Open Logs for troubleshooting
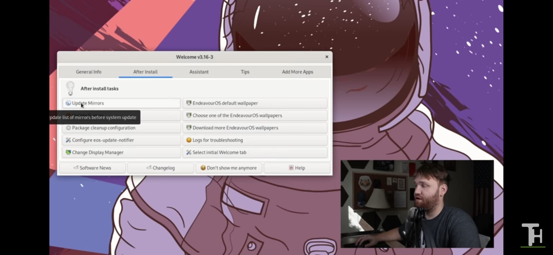Screen dimensions: 553x255 pyautogui.click(x=255, y=140)
